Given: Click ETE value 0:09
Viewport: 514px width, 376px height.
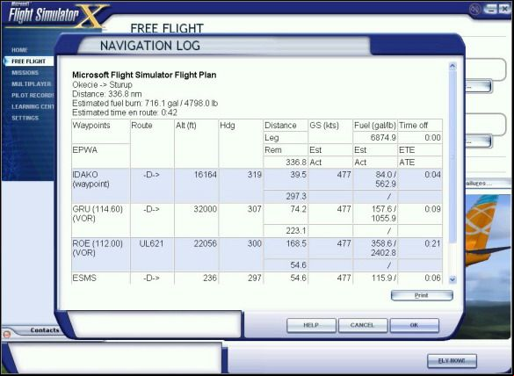Looking at the screenshot, I should [432, 209].
